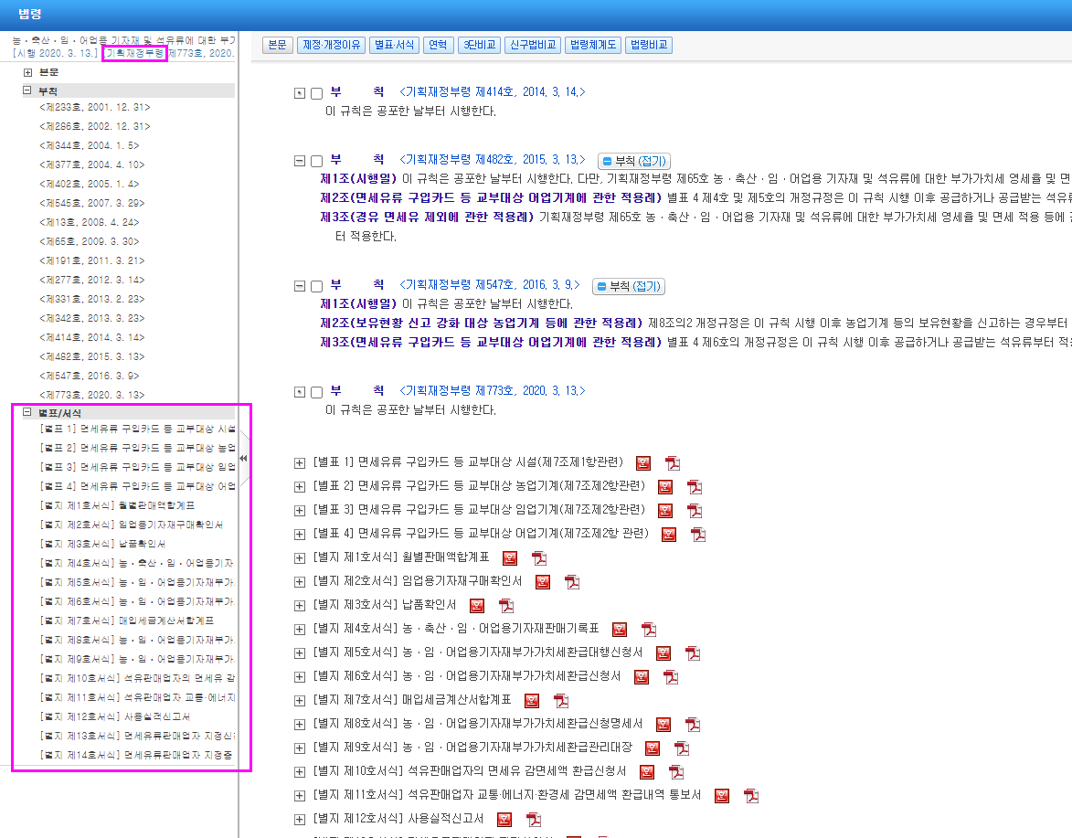Open HWP icon for 납품확인서
Screen dimensions: 1072x838
477,606
